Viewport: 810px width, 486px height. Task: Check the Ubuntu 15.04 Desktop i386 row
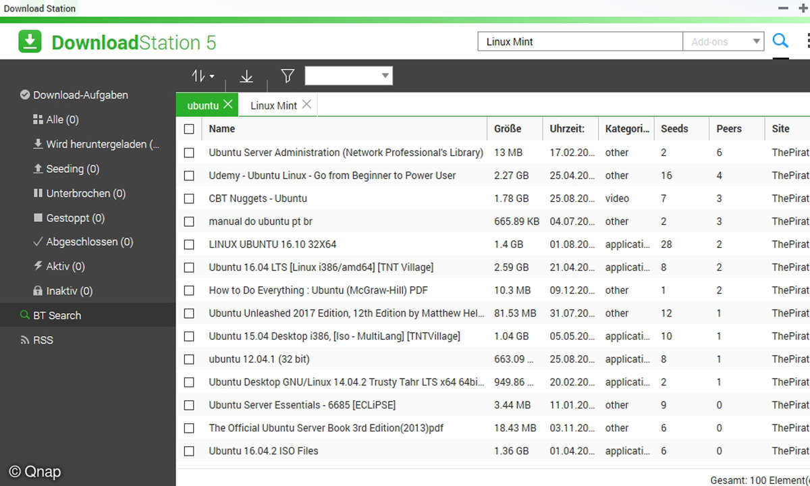pyautogui.click(x=189, y=336)
